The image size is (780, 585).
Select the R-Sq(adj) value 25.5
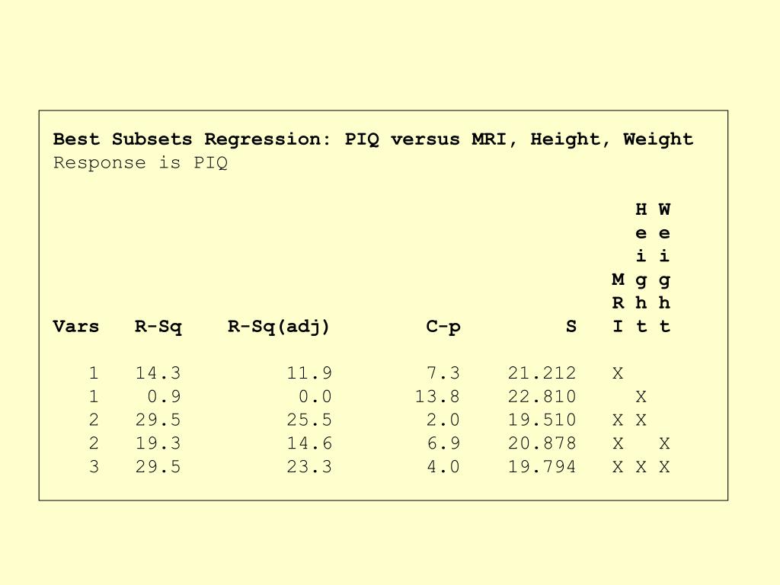click(309, 420)
